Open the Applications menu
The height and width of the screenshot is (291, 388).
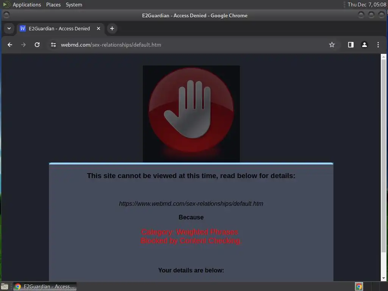[27, 5]
